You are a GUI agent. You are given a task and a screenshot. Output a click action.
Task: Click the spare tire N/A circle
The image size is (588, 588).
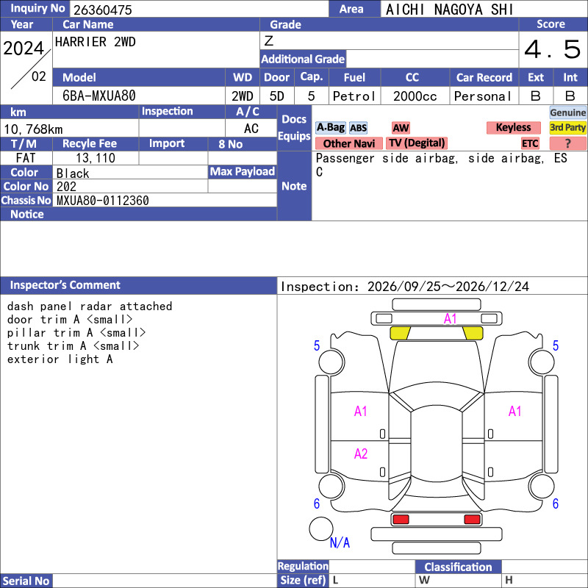[x=321, y=528]
